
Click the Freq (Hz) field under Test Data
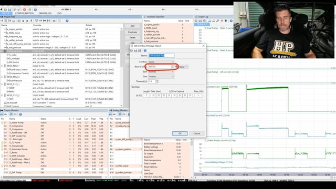(198, 96)
